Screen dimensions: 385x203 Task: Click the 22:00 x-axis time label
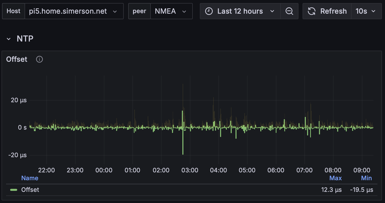pos(47,170)
